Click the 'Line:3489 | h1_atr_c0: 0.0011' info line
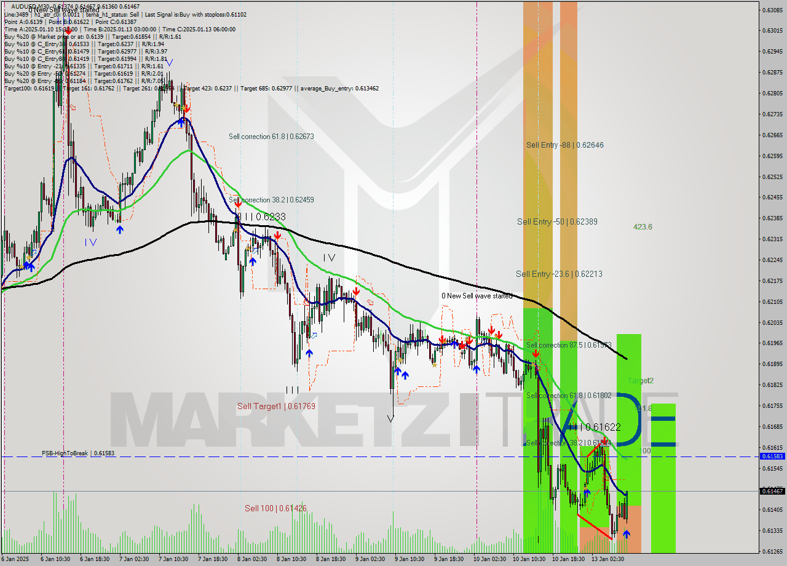The width and height of the screenshot is (787, 566). click(125, 14)
